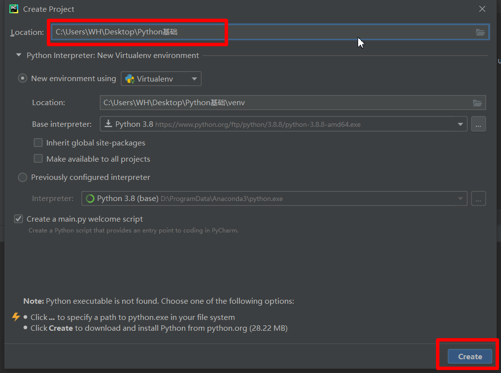Click 'Click Create to download and install' hint
The image size is (501, 373).
click(x=159, y=328)
